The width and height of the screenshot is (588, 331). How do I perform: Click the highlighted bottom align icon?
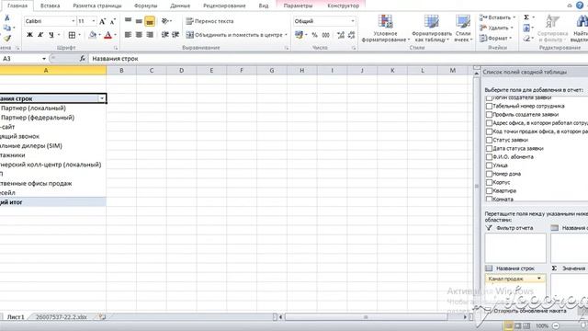tap(150, 21)
